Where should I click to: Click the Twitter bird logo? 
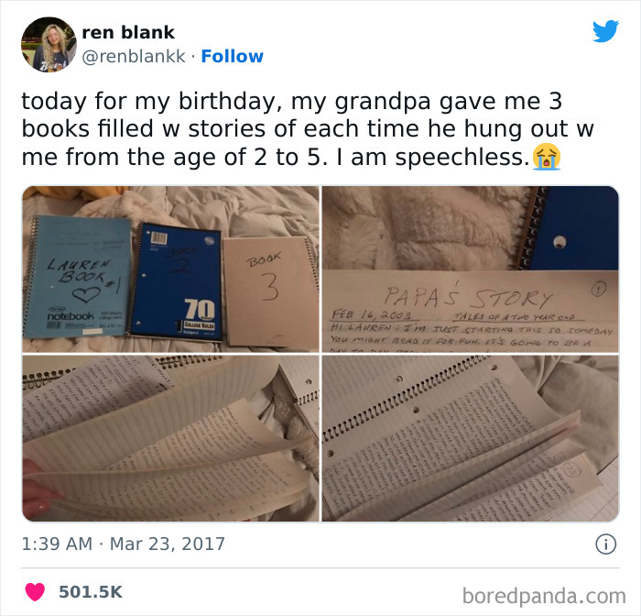point(605,31)
